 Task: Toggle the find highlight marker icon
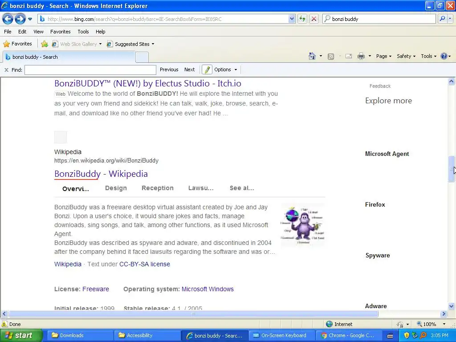(x=207, y=70)
